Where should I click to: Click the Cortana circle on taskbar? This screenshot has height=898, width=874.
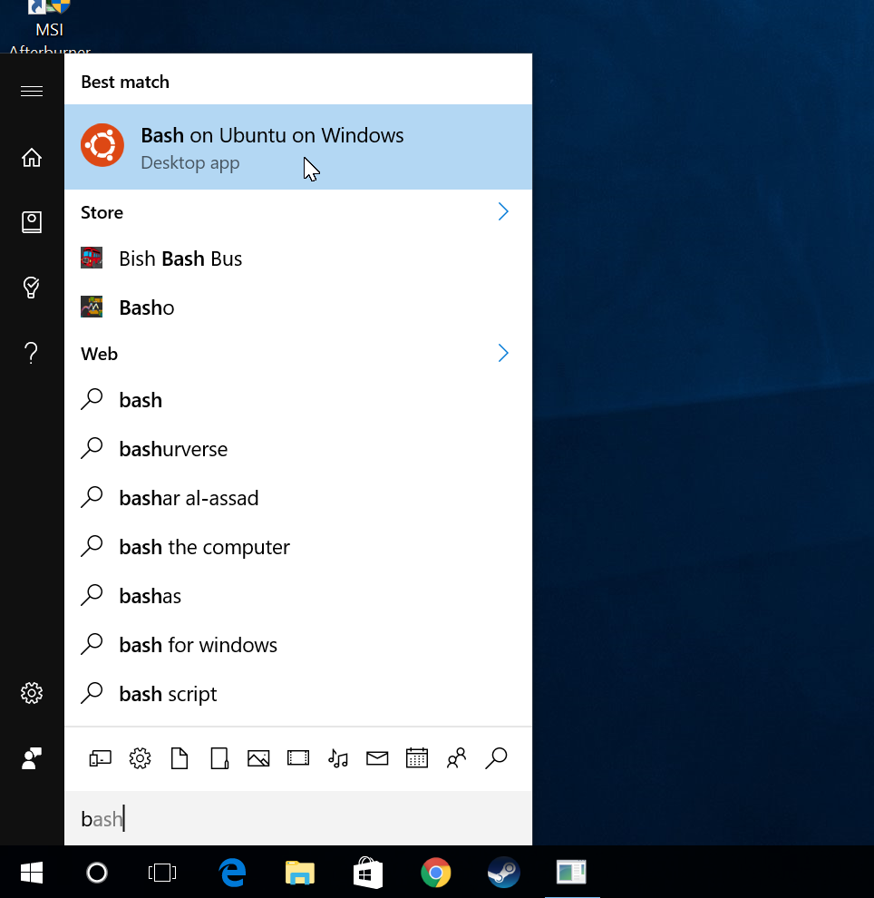point(97,873)
